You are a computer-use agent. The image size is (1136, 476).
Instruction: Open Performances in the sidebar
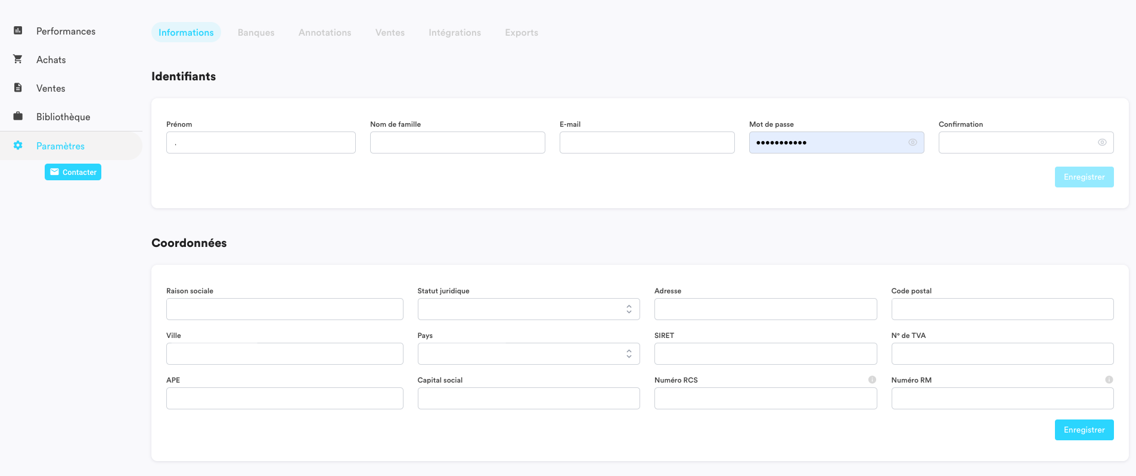point(66,31)
